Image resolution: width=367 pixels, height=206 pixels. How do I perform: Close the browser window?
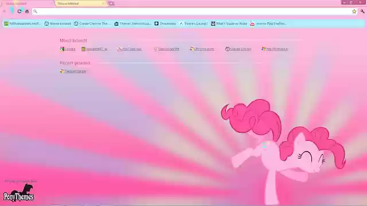(360, 2)
